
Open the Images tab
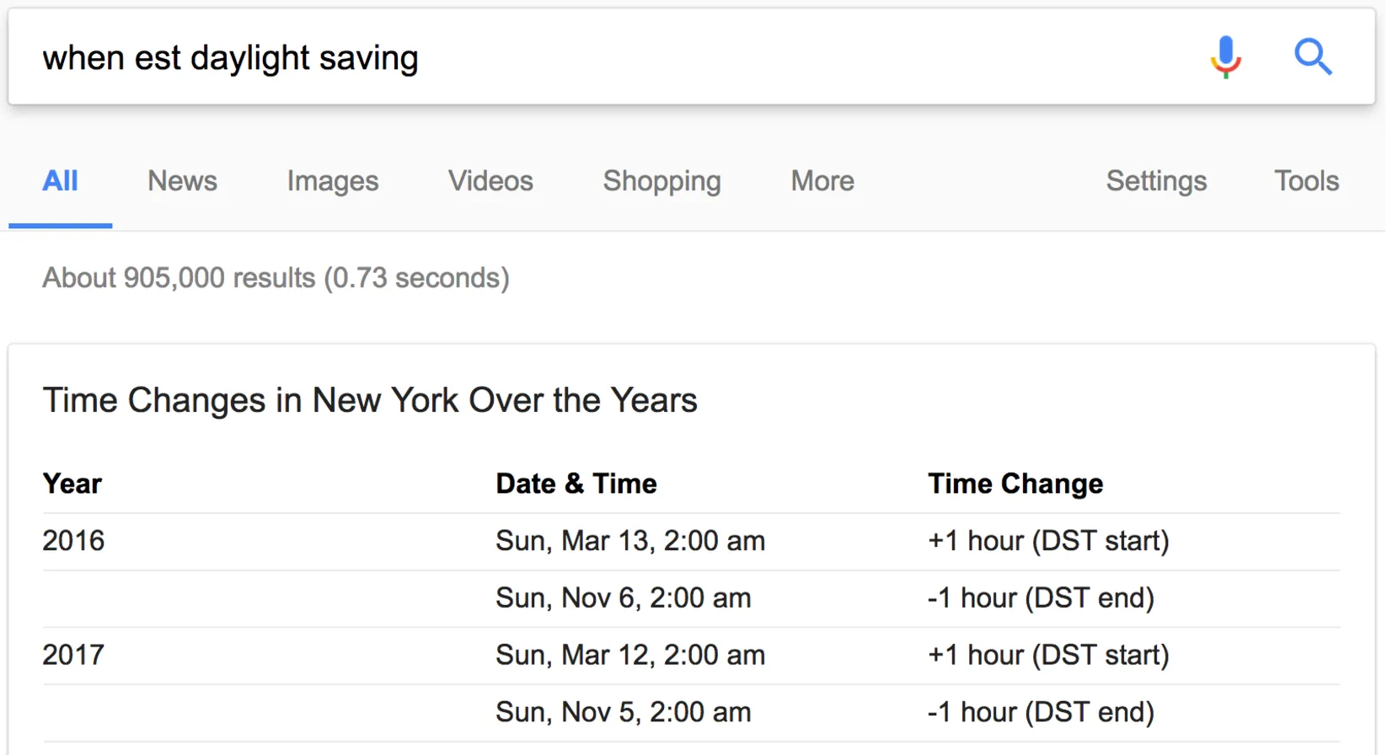click(x=332, y=181)
